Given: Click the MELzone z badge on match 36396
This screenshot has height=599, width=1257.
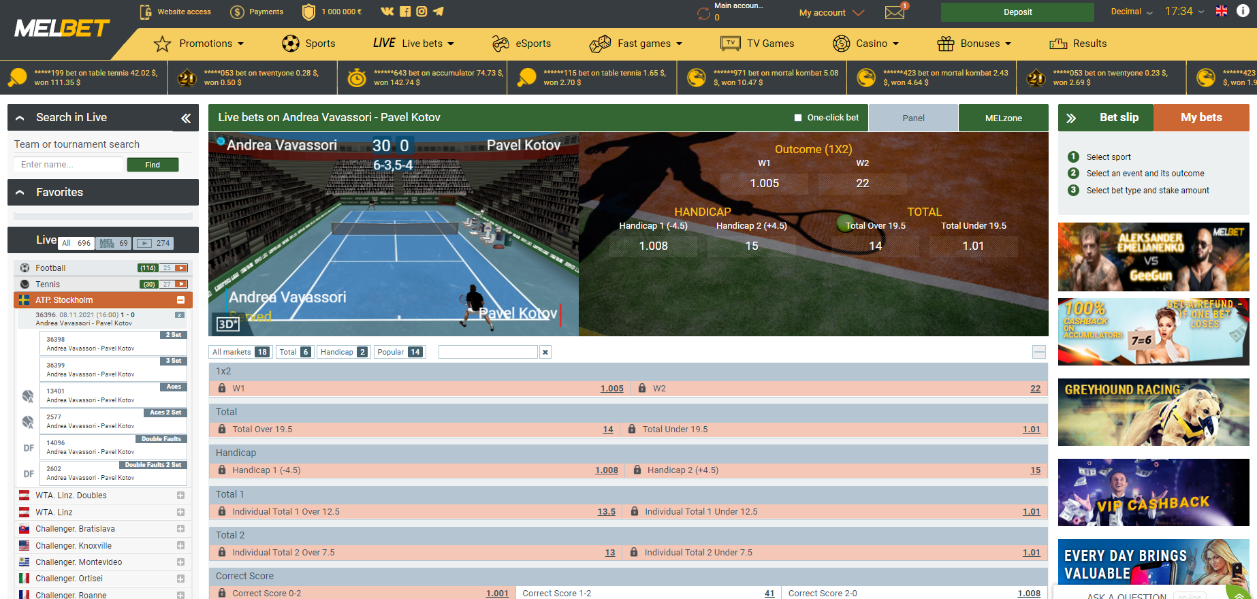Looking at the screenshot, I should click(x=180, y=315).
